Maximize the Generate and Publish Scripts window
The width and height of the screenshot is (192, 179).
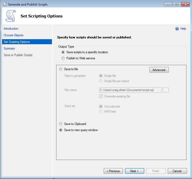coord(177,5)
